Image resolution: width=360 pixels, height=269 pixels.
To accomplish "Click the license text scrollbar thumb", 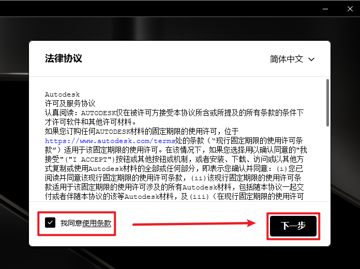I will 327,103.
